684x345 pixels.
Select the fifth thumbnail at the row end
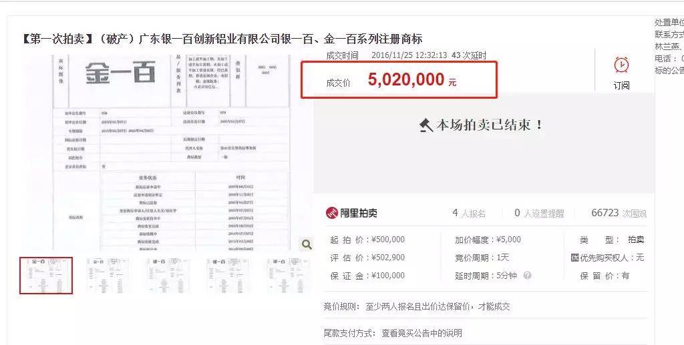[x=287, y=276]
